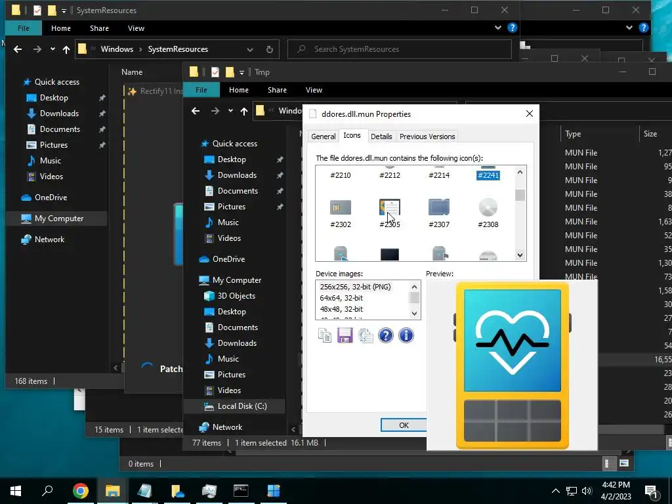Open Share tab in SystemResources window
Viewport: 672px width, 504px height.
[99, 28]
